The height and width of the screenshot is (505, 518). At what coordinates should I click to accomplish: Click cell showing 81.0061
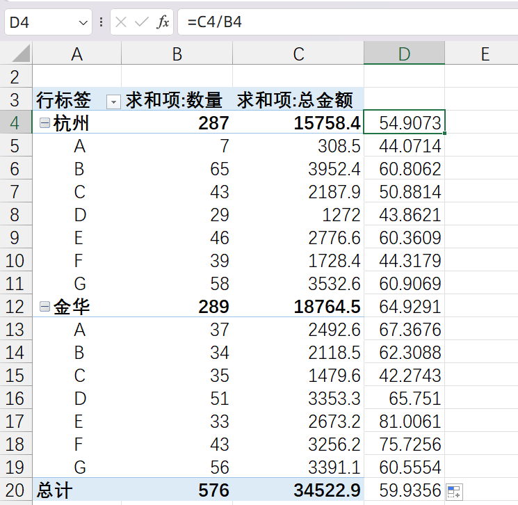point(405,421)
